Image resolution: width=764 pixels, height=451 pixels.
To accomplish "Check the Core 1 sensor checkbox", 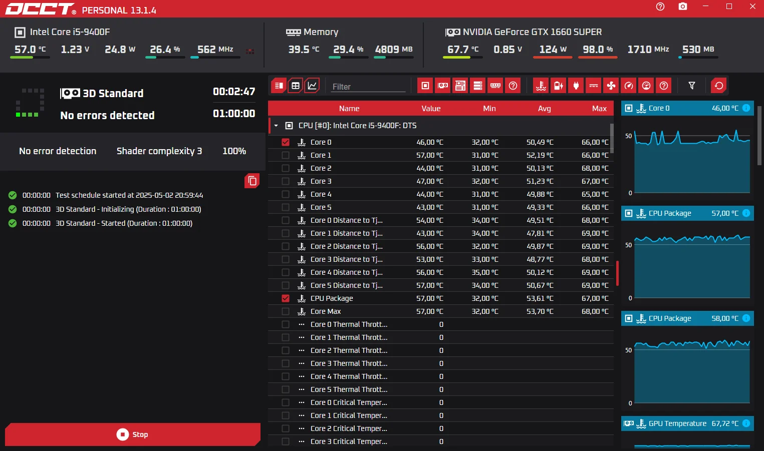I will pyautogui.click(x=286, y=155).
